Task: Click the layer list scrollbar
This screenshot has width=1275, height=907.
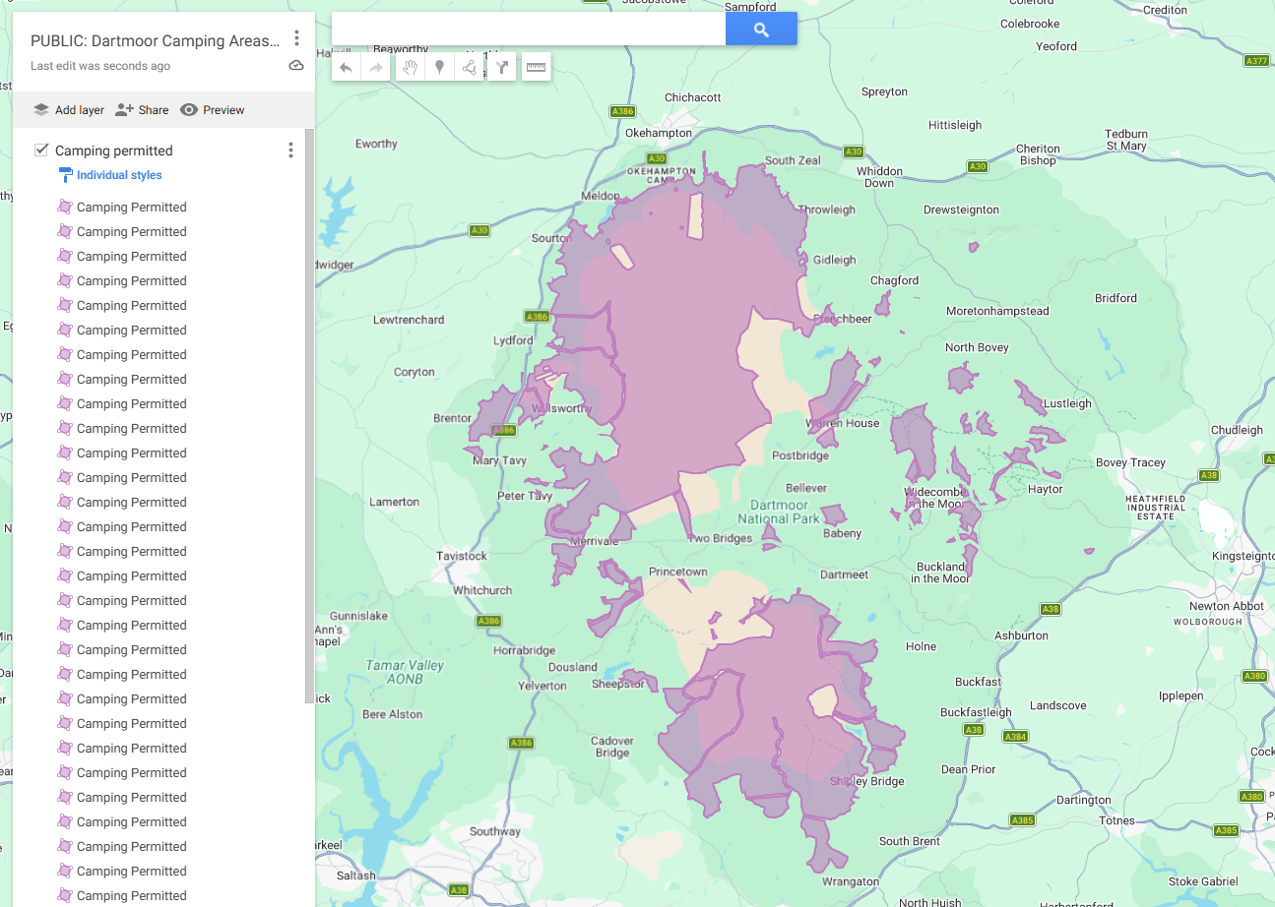Action: (309, 416)
